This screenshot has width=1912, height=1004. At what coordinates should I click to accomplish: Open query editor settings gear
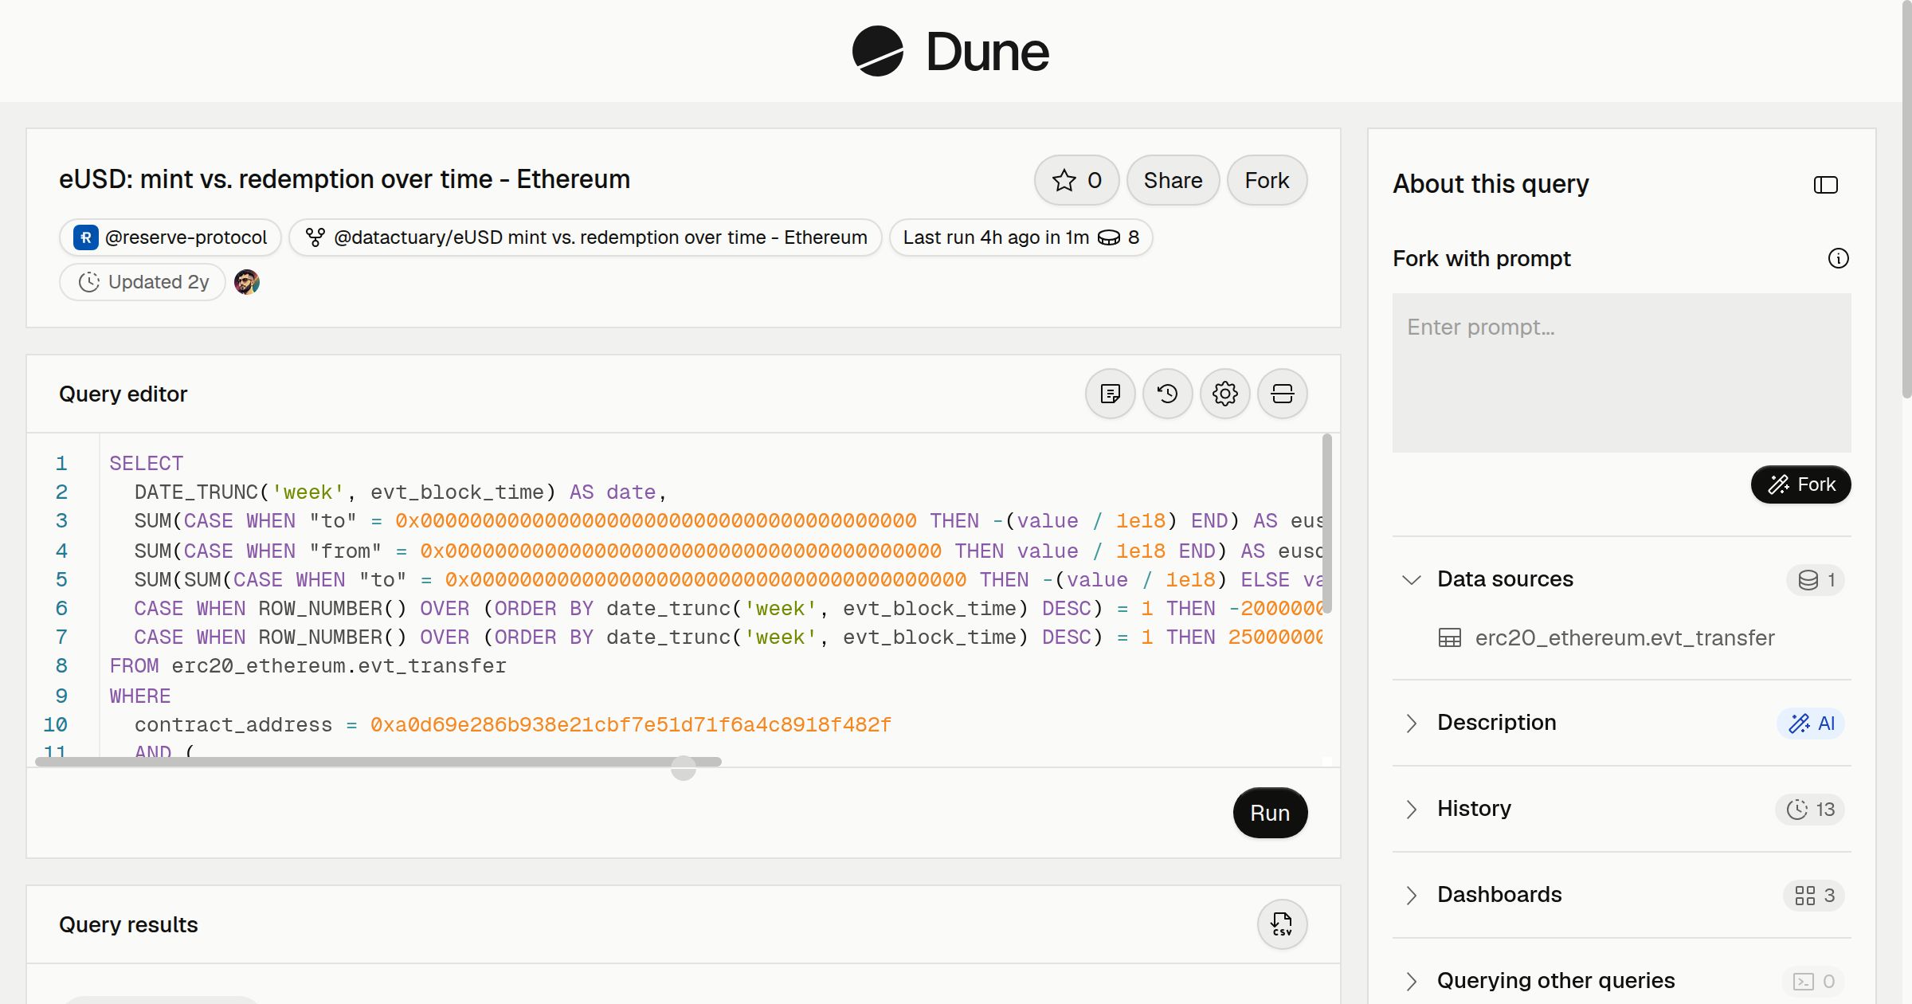click(x=1225, y=394)
